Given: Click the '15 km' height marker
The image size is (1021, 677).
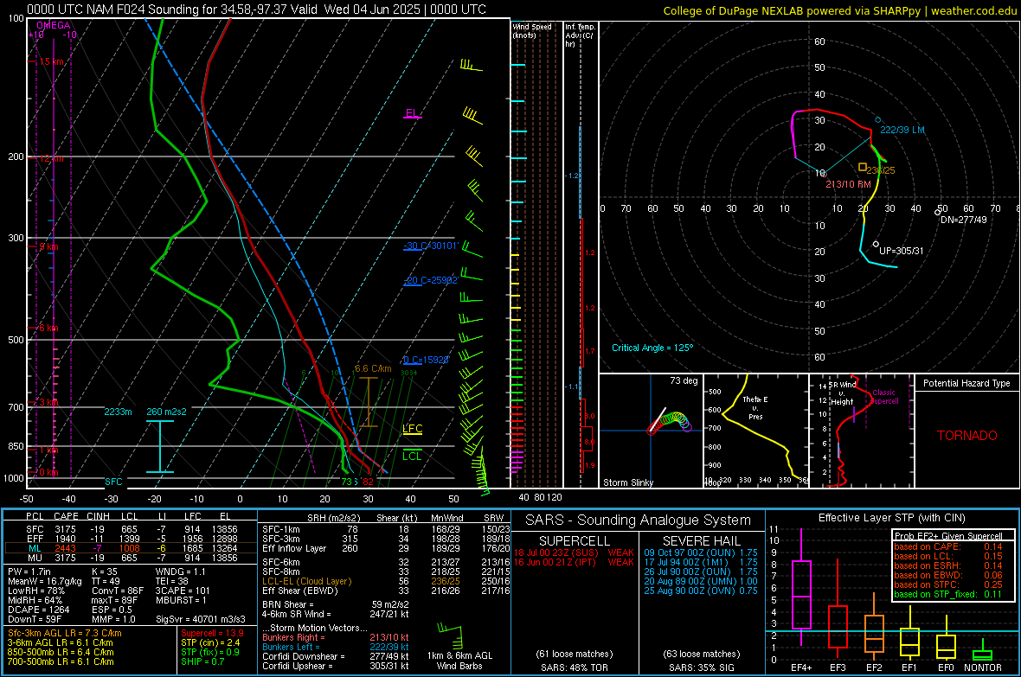Looking at the screenshot, I should click(x=51, y=61).
